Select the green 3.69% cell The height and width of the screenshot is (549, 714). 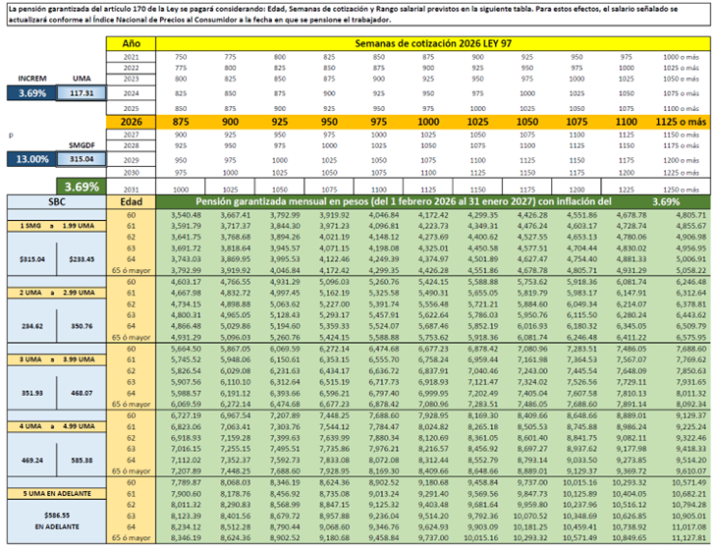click(x=82, y=187)
